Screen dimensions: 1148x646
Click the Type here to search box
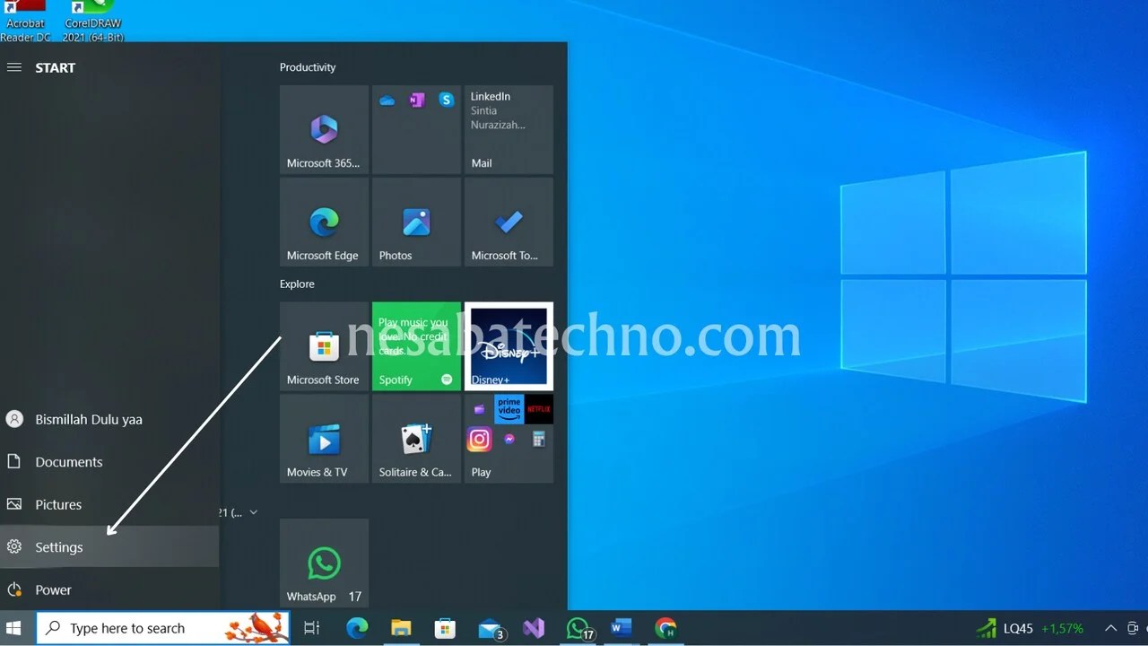163,628
